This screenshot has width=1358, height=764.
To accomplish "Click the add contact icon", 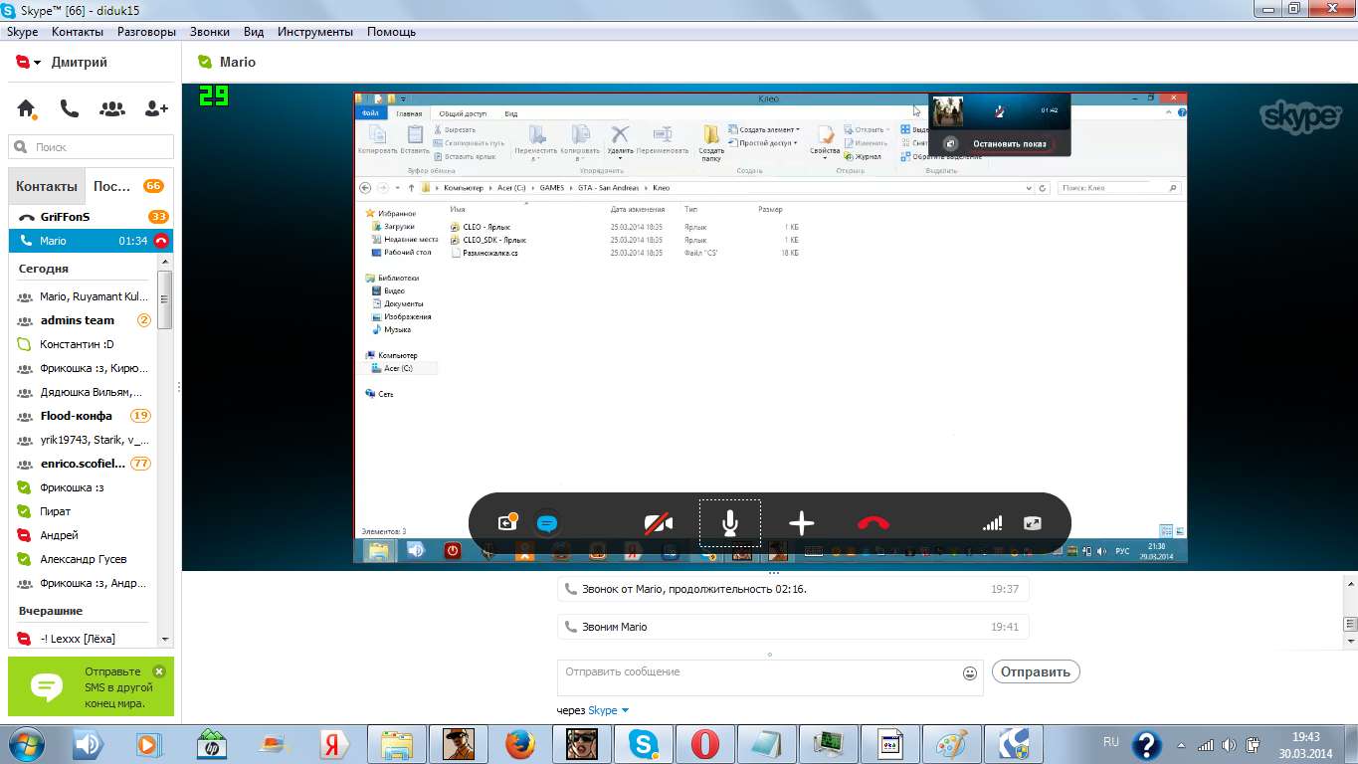I will [156, 109].
